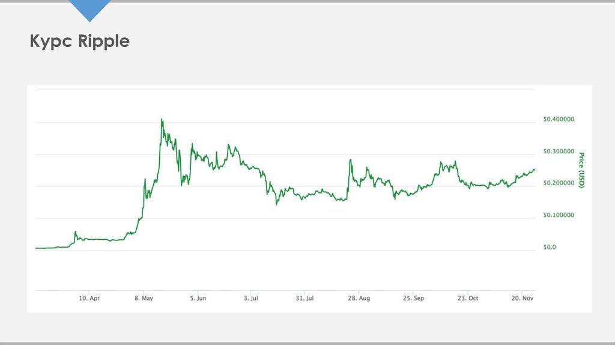The width and height of the screenshot is (615, 345).
Task: Click the highest peak of the price line
Action: tap(162, 120)
